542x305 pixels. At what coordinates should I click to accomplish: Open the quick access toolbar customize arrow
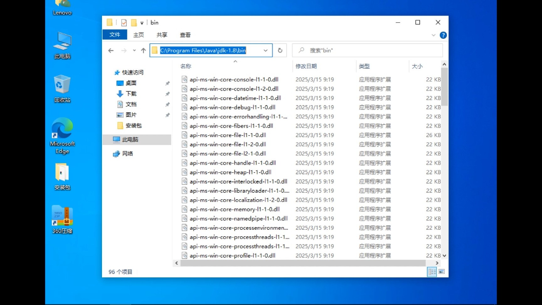(x=142, y=23)
